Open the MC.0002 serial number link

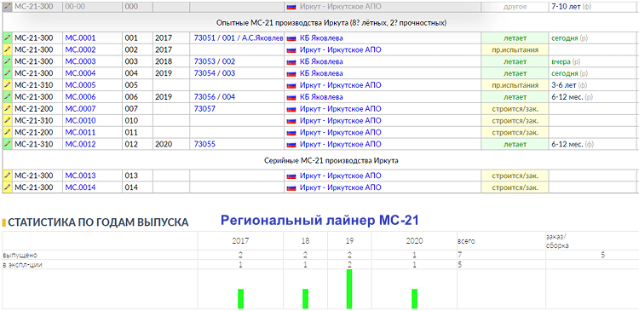[x=80, y=50]
